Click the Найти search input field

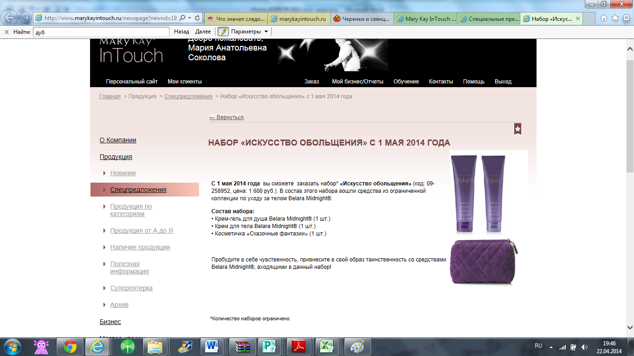pos(101,32)
